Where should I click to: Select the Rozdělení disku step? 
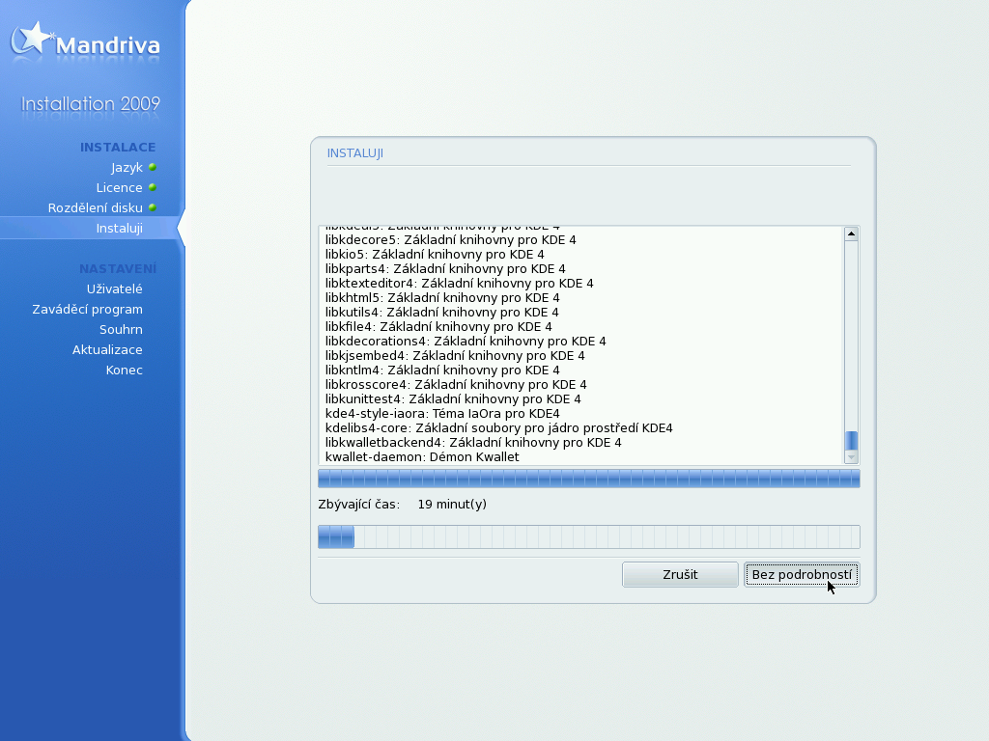click(x=96, y=208)
